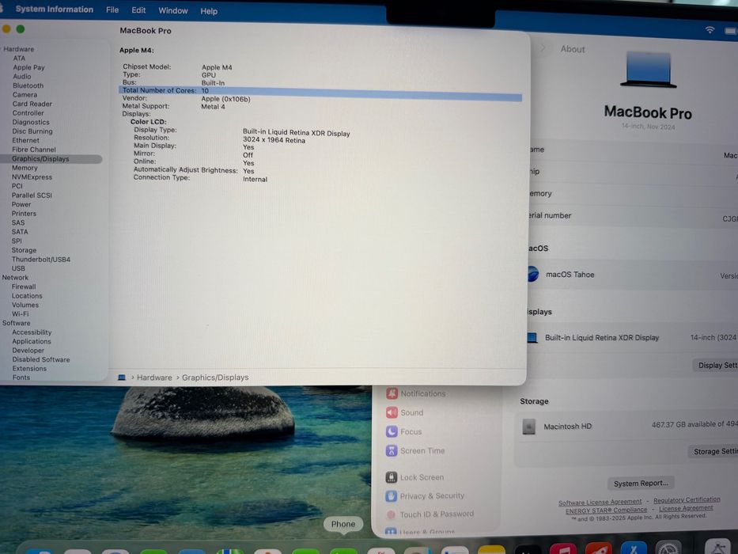Select Power in the sidebar
738x554 pixels.
(21, 204)
